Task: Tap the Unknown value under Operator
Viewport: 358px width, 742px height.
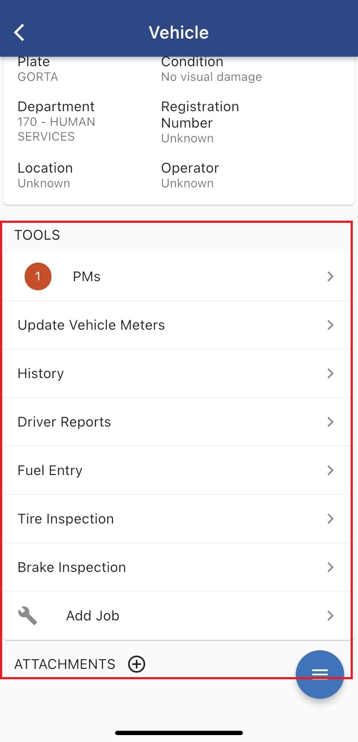Action: [x=187, y=183]
